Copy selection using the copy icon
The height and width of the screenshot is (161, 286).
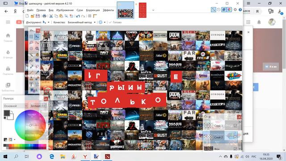[x=56, y=16]
